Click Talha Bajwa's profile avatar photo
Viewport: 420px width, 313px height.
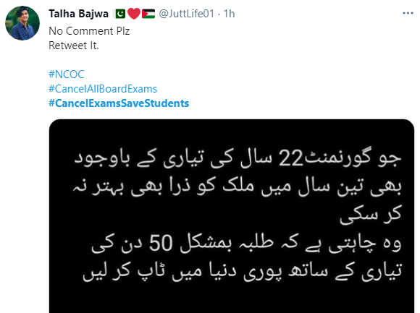22,23
